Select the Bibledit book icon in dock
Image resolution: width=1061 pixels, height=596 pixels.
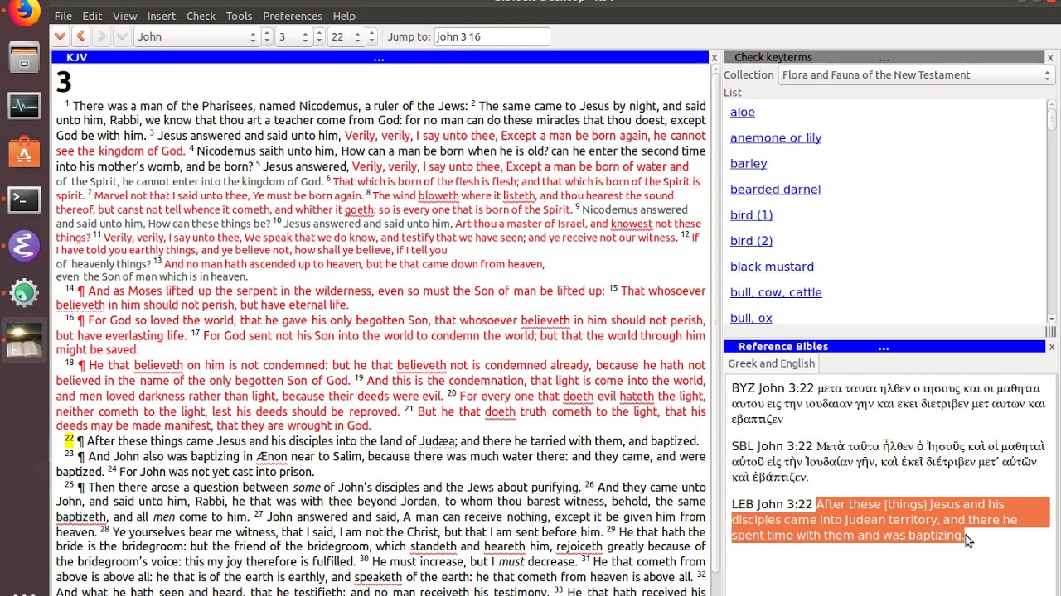pos(24,340)
